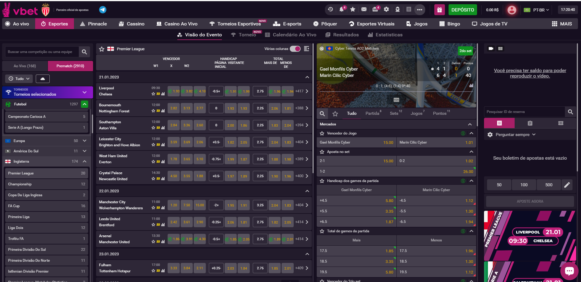Open the Telegram channel icon
Screen dimensions: 581x282
pyautogui.click(x=103, y=10)
